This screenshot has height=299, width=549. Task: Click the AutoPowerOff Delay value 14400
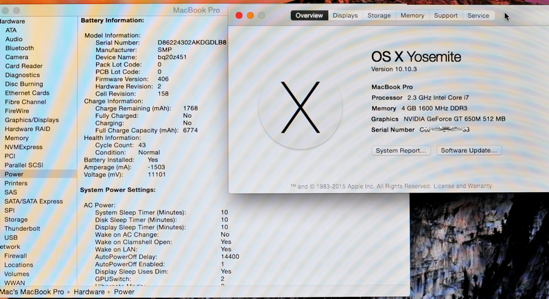(x=230, y=256)
